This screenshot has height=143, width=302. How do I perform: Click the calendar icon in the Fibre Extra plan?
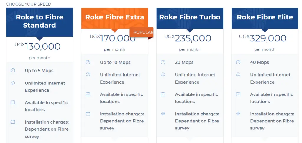click(88, 94)
